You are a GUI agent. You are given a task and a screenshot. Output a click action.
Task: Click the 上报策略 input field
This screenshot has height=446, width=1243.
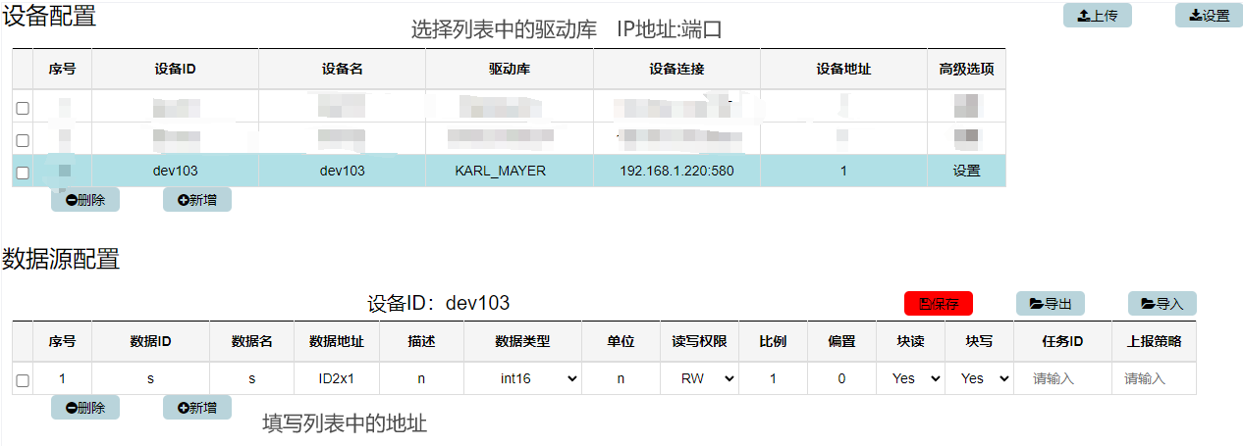1154,378
